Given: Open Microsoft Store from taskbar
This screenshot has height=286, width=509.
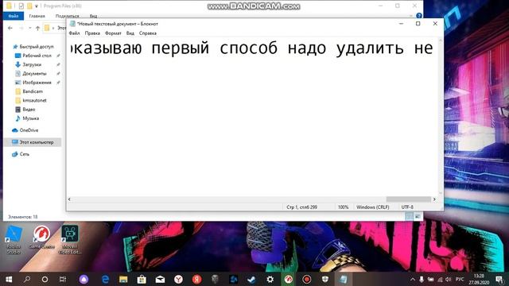Looking at the screenshot, I should 142,279.
